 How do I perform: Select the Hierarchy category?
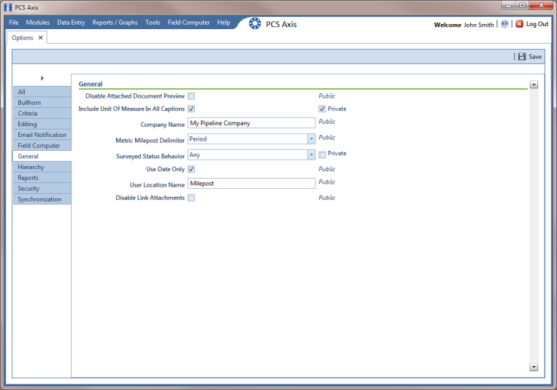pos(42,167)
